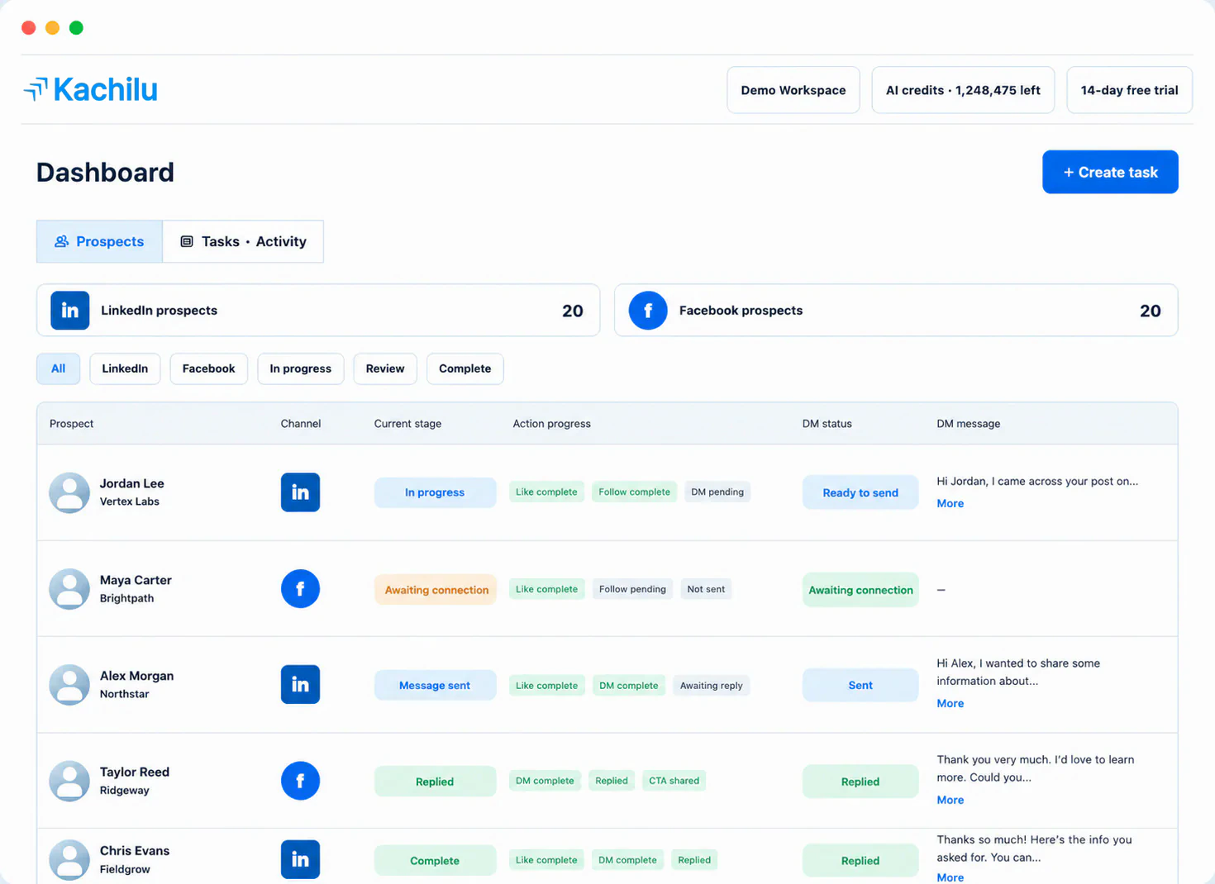
Task: Click Maya Carter's Awaiting connection DM status
Action: (860, 590)
